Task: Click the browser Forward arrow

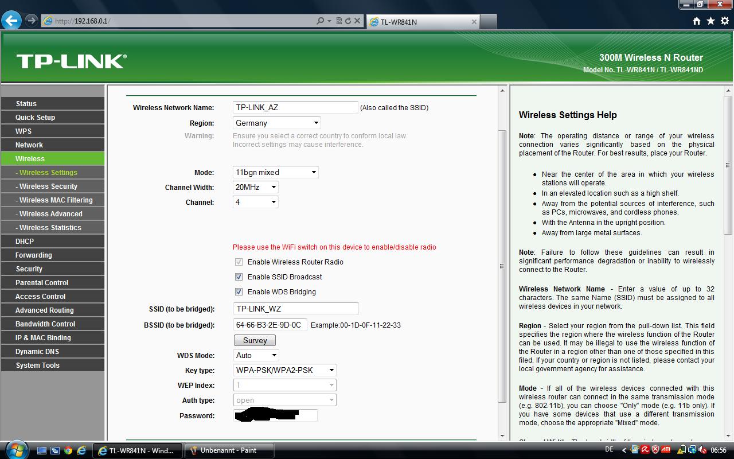Action: (x=32, y=21)
